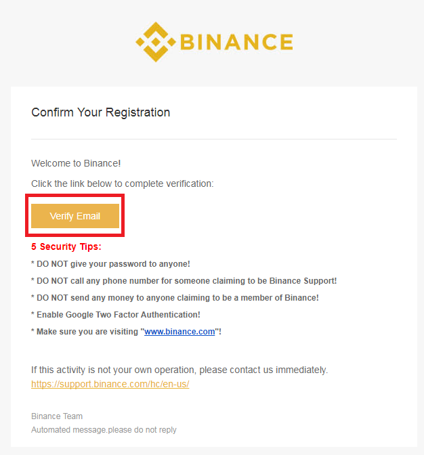Viewport: 424px width, 455px height.
Task: Click the BINANCE wordmark text
Action: pos(236,42)
